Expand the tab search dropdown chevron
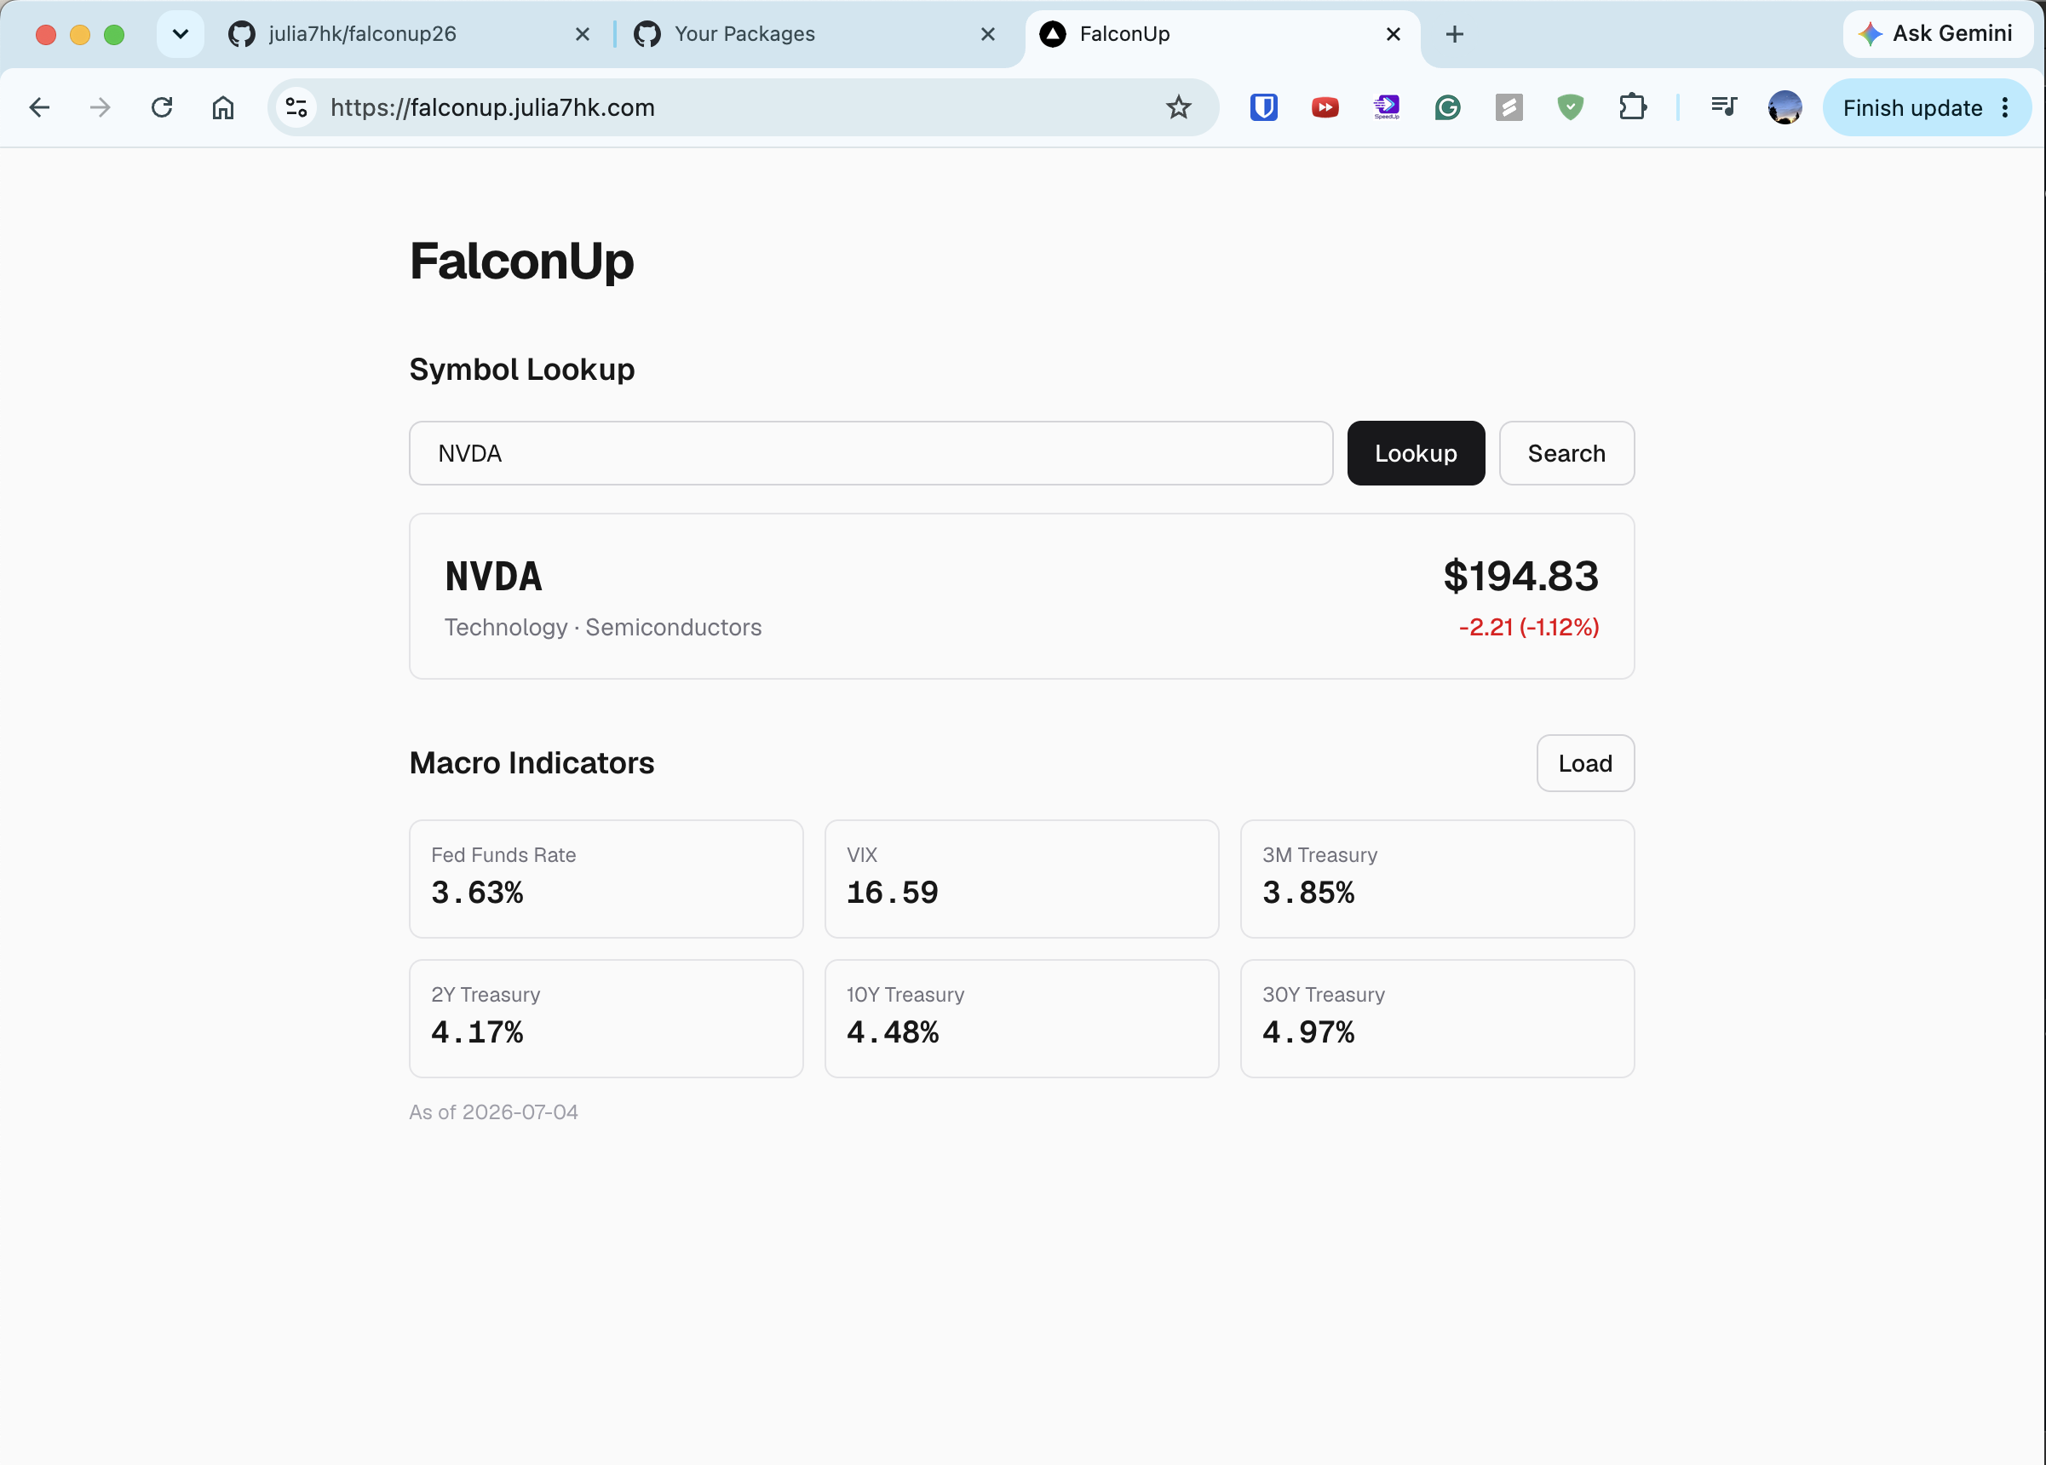 [181, 34]
